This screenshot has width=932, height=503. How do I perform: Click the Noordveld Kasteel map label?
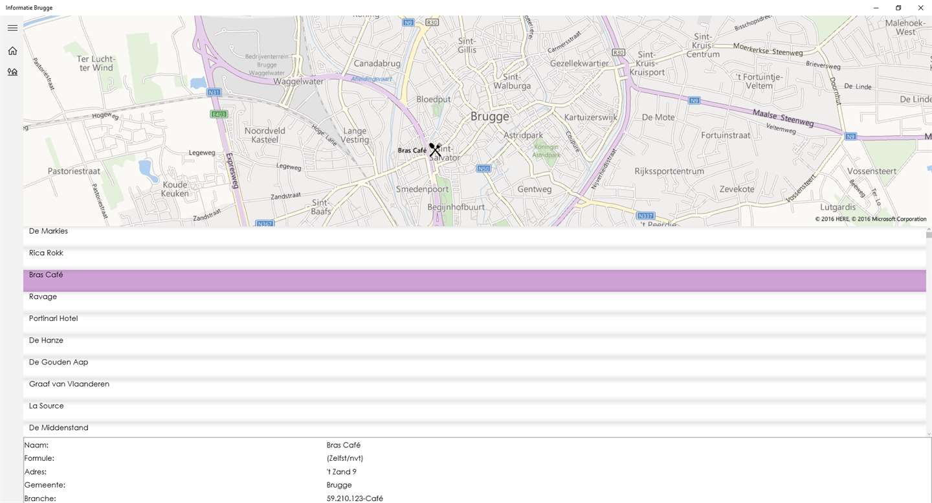click(265, 135)
